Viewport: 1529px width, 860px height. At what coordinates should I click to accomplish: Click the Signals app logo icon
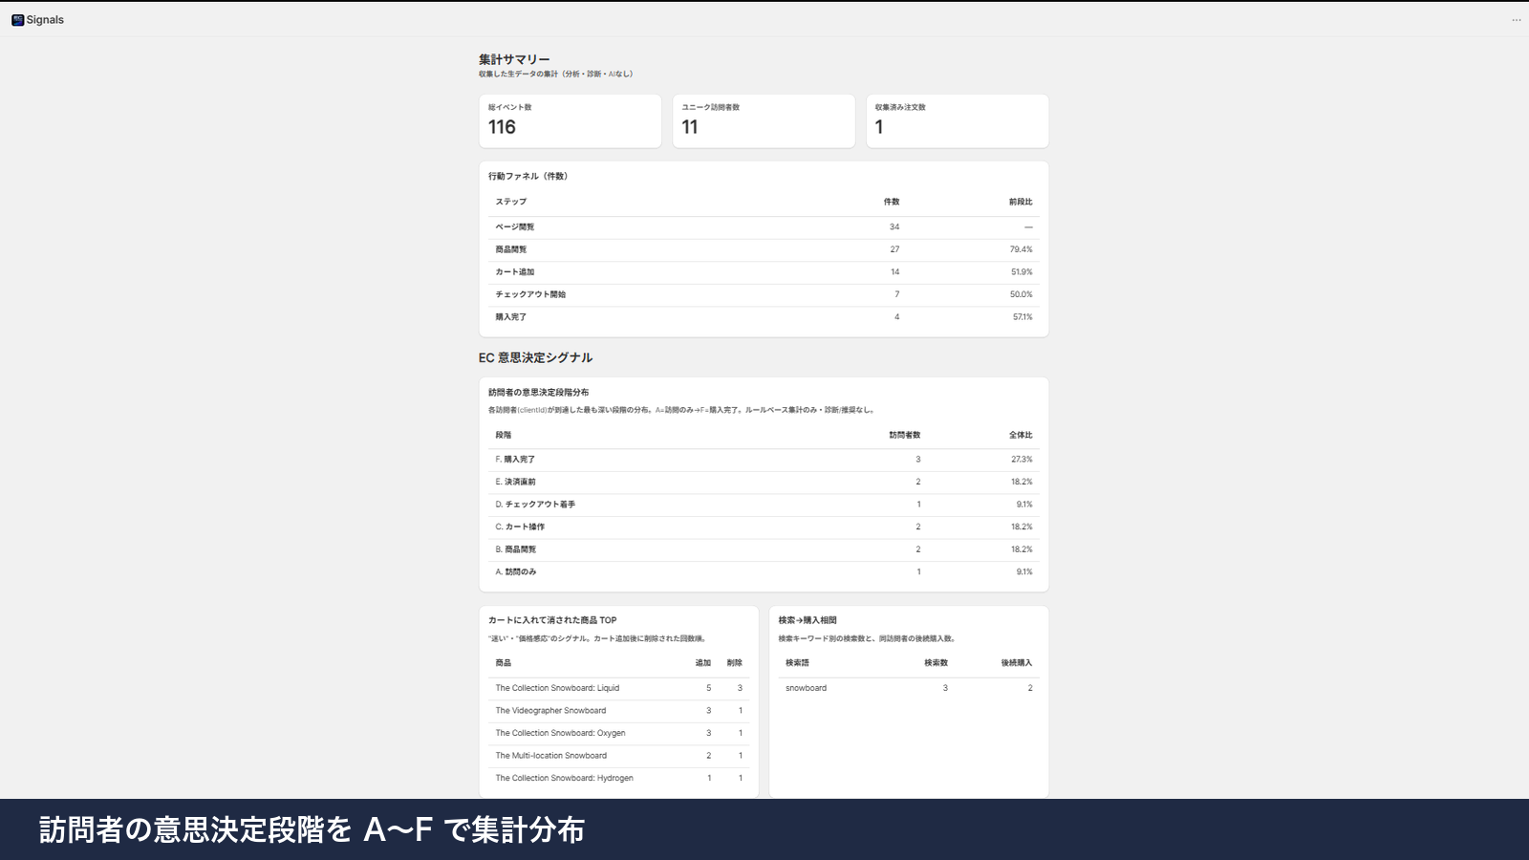[x=17, y=20]
